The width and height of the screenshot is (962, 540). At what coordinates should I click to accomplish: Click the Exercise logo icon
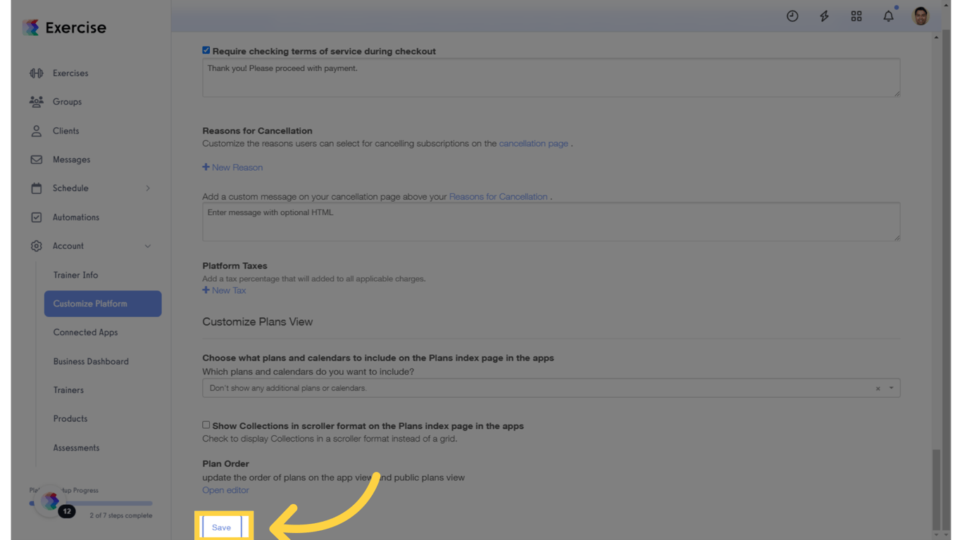point(31,27)
